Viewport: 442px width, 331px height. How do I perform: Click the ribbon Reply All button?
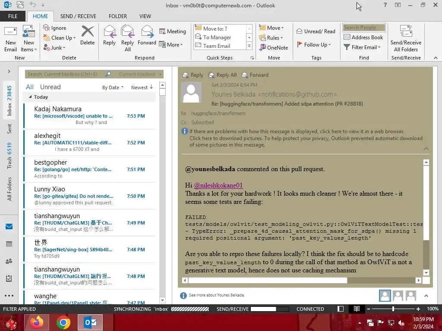pyautogui.click(x=127, y=38)
